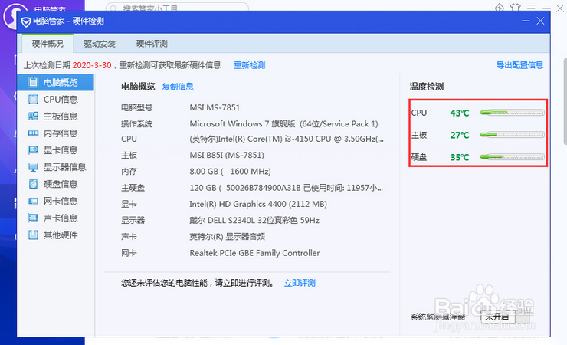The width and height of the screenshot is (567, 345).
Task: Click the CPU信息 chip icon
Action: (x=33, y=99)
